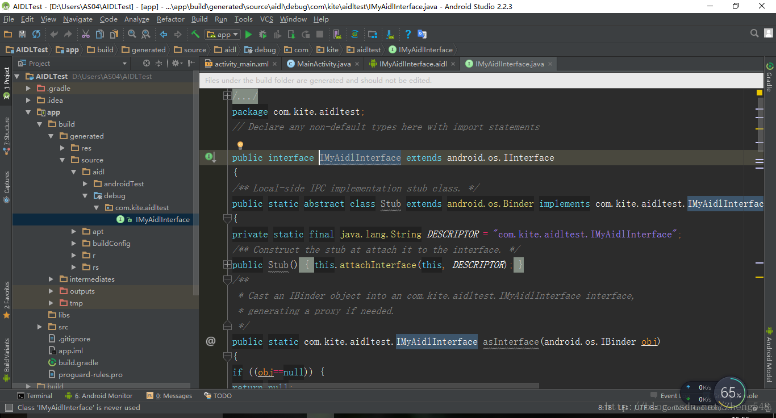Toggle the Favorites side panel
Viewport: 776px width, 418px height.
tap(7, 299)
